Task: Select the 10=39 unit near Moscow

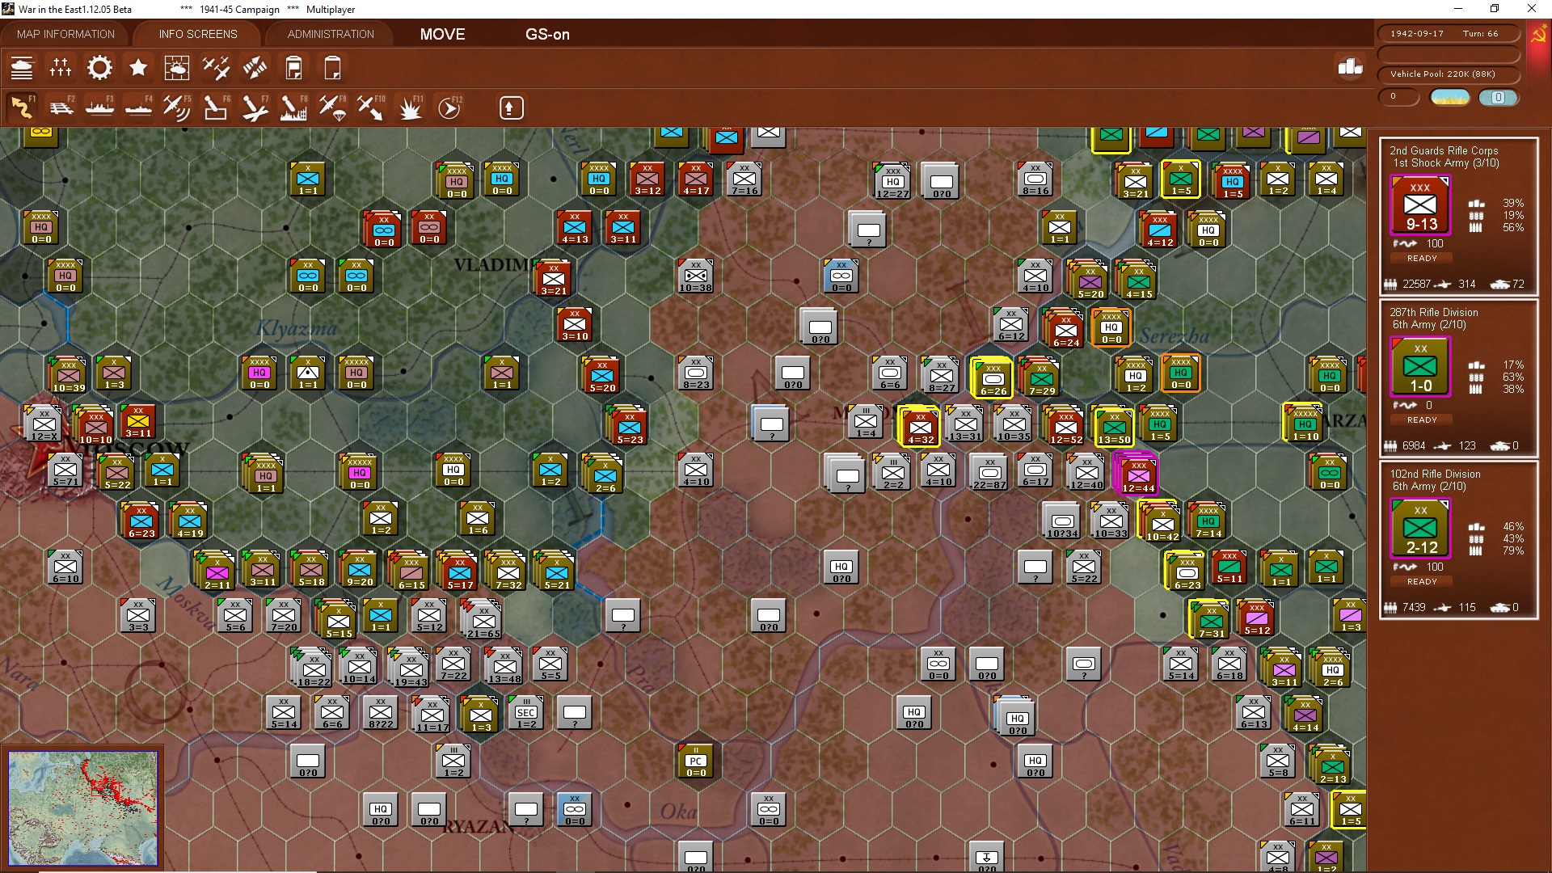Action: (69, 374)
